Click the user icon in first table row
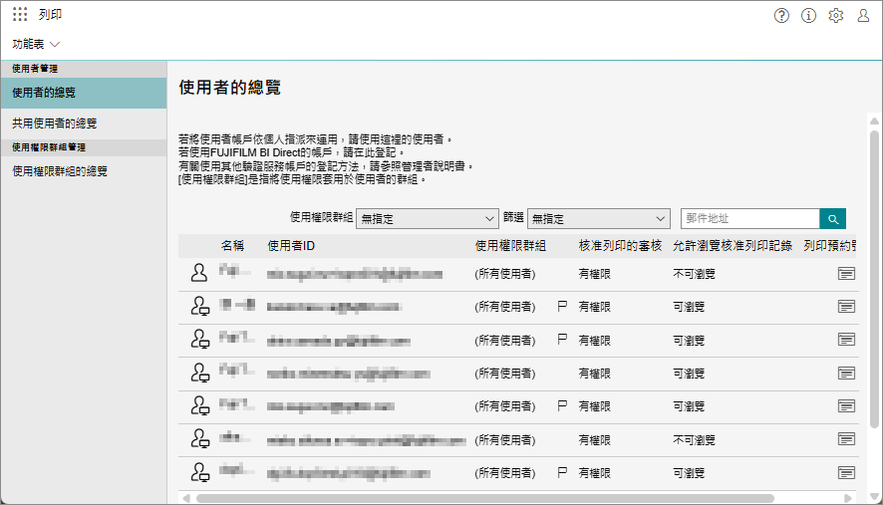883x505 pixels. (199, 273)
